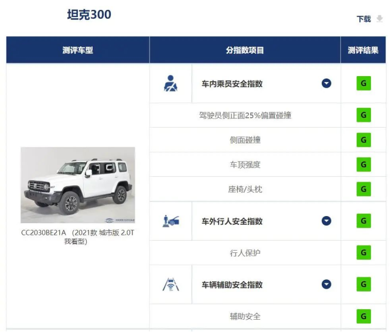Image resolution: width=392 pixels, height=332 pixels.
Task: Click the G badge for 车外行人安全指数
Action: tap(363, 221)
